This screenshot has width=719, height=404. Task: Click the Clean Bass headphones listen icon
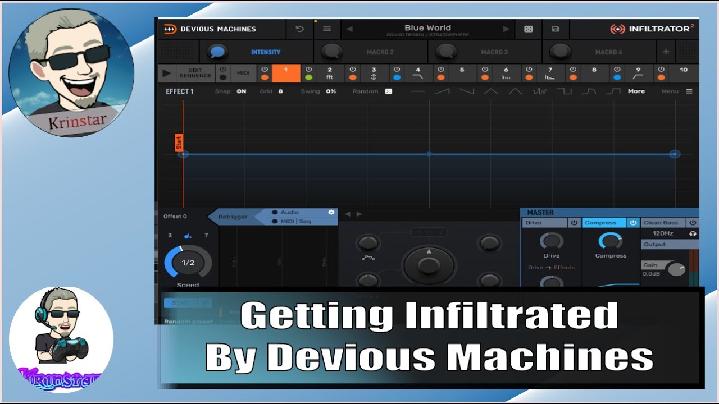pos(693,233)
